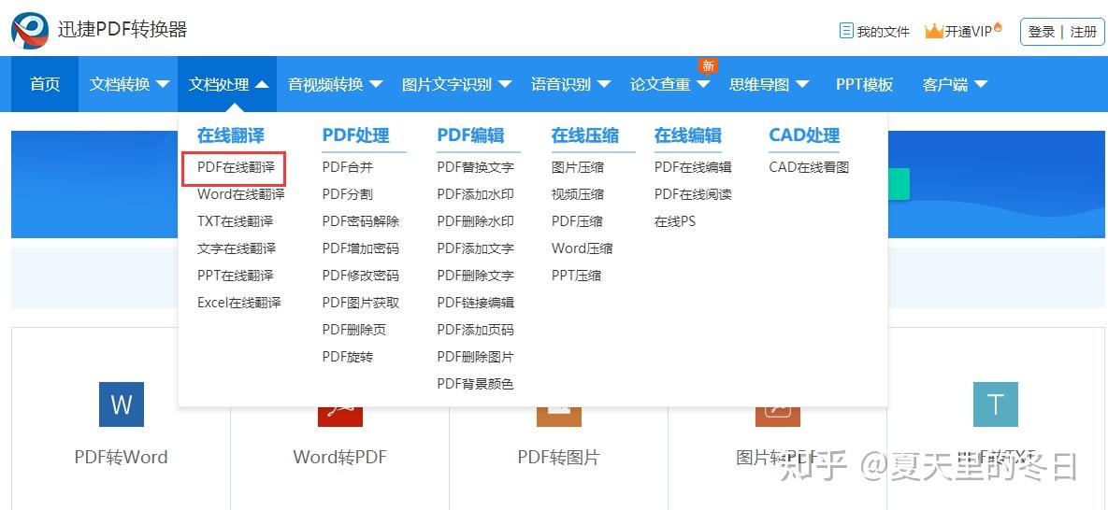Image resolution: width=1108 pixels, height=510 pixels.
Task: Open PDF删除图片 tool
Action: pyautogui.click(x=476, y=357)
